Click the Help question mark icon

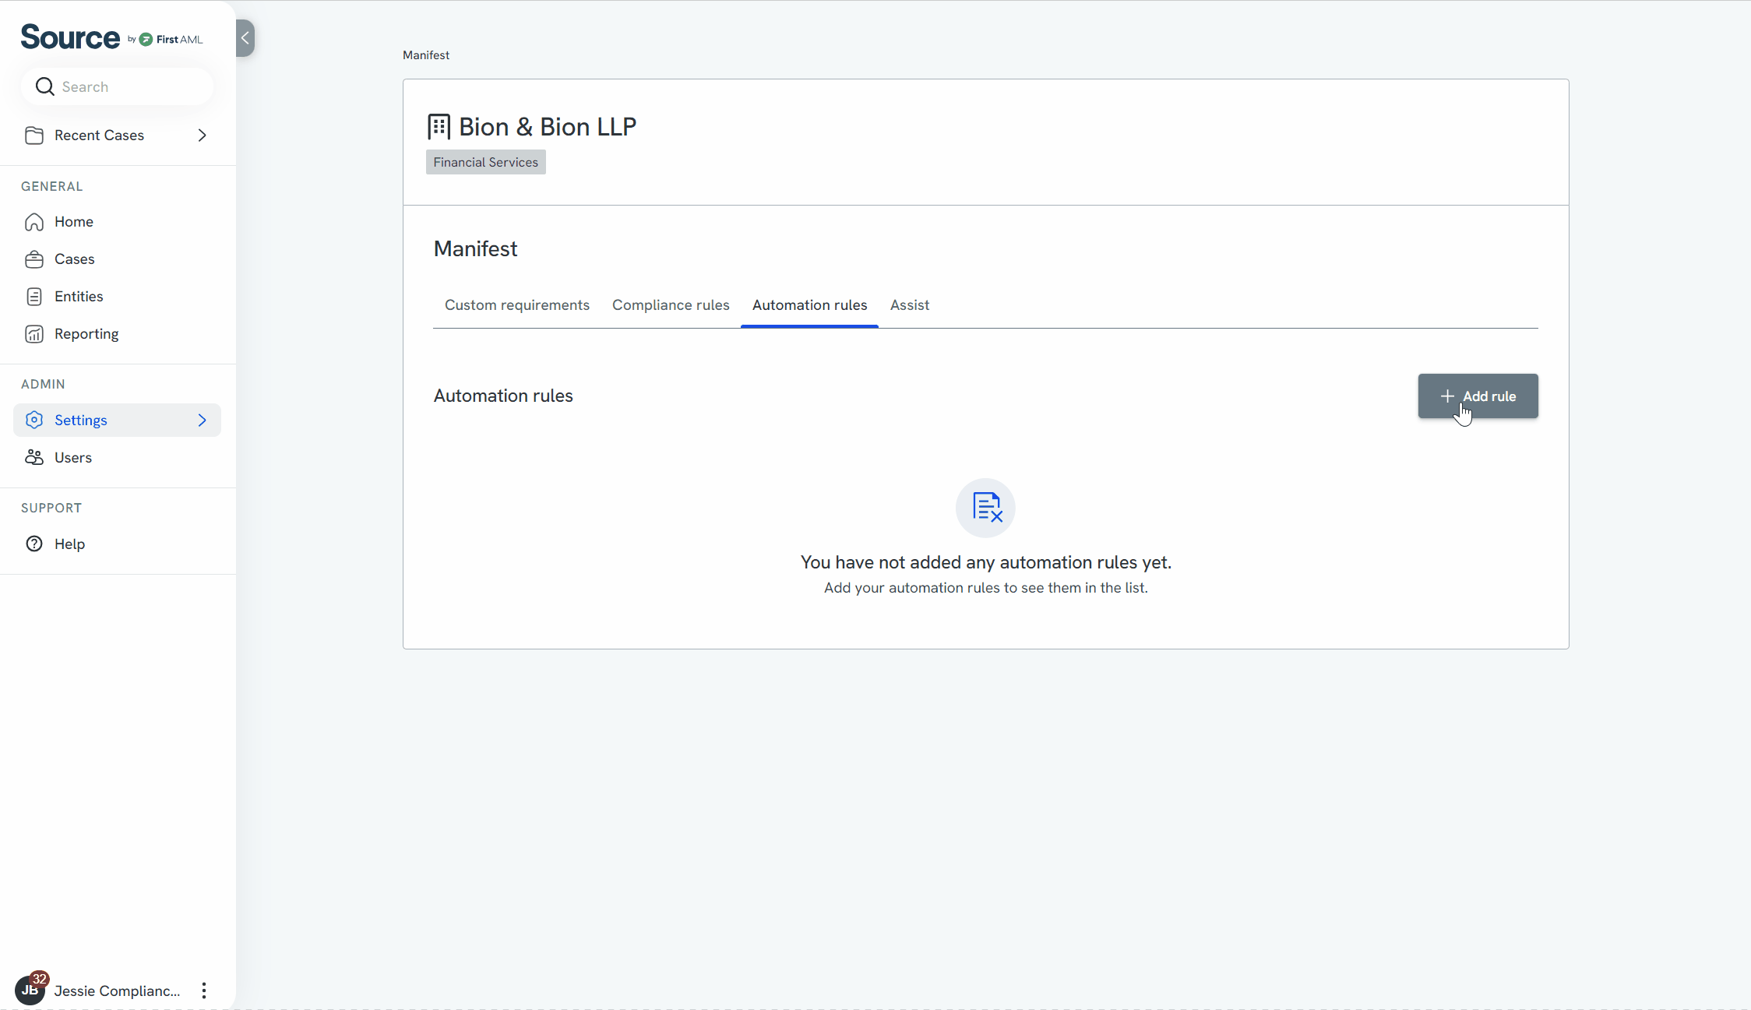(x=34, y=544)
